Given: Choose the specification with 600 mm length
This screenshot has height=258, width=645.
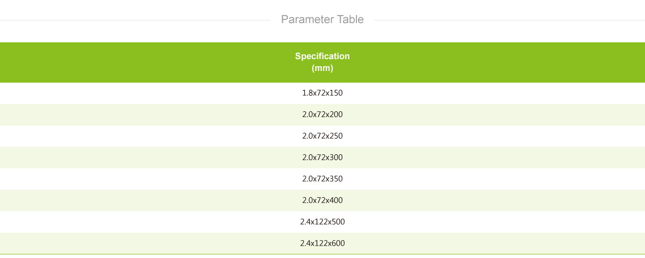Looking at the screenshot, I should point(322,243).
